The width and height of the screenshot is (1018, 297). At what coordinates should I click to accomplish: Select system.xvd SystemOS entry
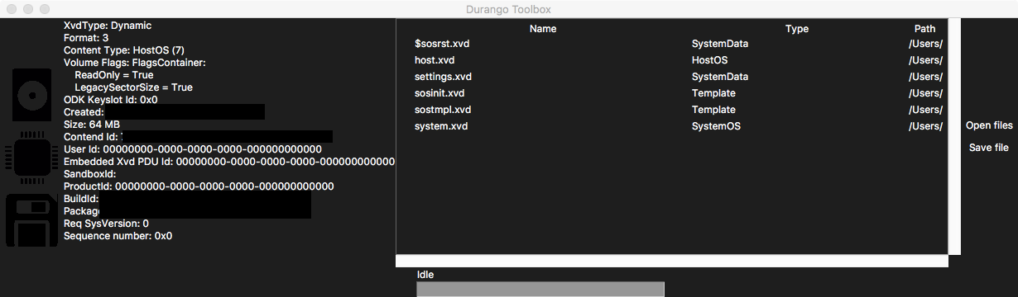(x=672, y=126)
